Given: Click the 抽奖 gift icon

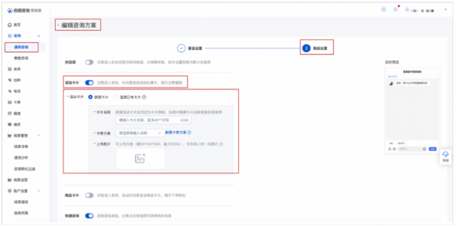Looking at the screenshot, I should click(x=10, y=125).
